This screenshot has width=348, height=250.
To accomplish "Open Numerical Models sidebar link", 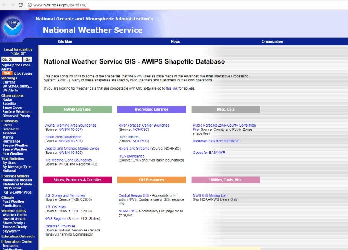I will (17, 180).
